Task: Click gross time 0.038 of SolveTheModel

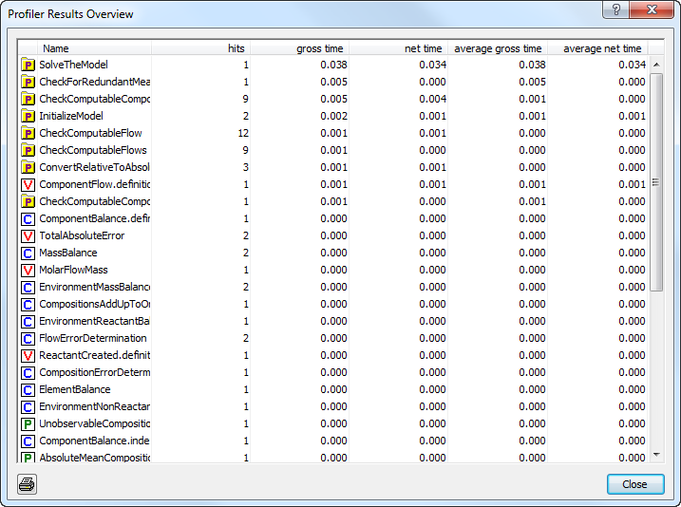Action: tap(333, 65)
